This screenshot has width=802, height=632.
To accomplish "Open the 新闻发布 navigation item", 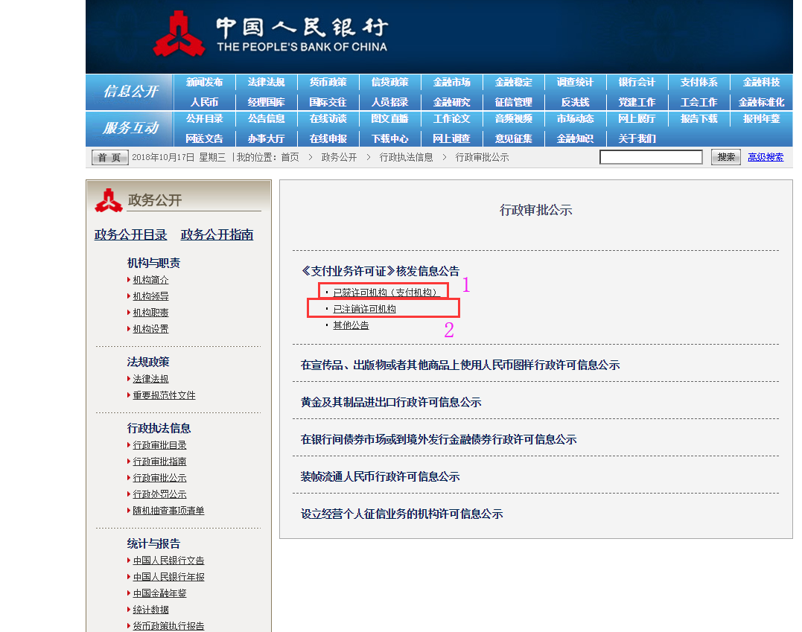I will point(205,83).
